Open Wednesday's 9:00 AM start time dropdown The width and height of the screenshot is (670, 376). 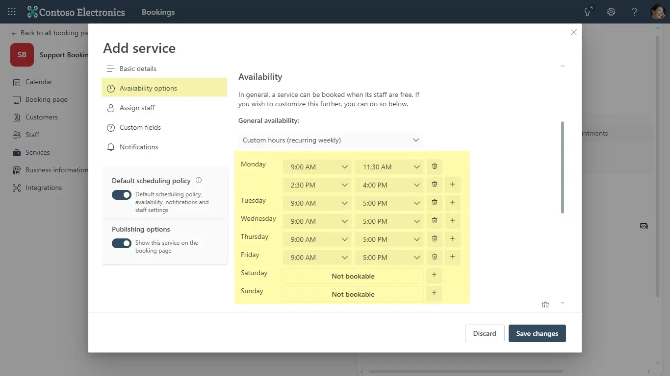tap(317, 221)
